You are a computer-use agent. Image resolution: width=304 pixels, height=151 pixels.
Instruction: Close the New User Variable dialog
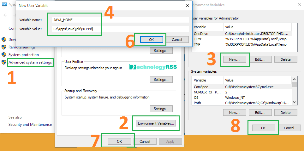coord(187,5)
